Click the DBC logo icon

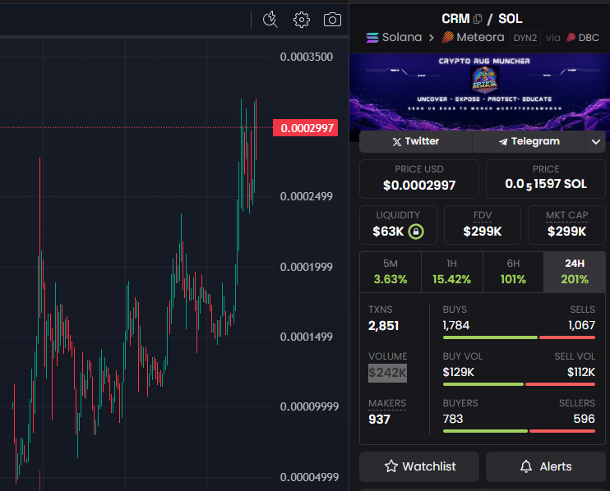tap(571, 38)
